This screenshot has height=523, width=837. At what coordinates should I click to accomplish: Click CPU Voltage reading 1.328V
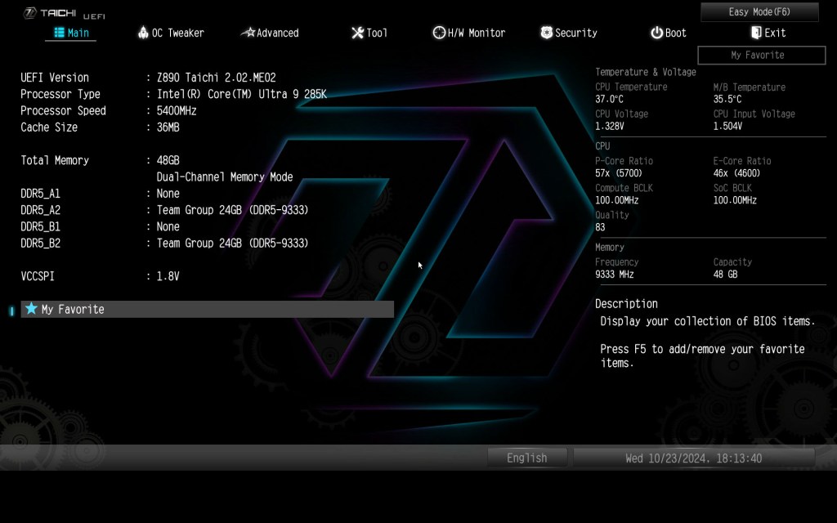610,127
